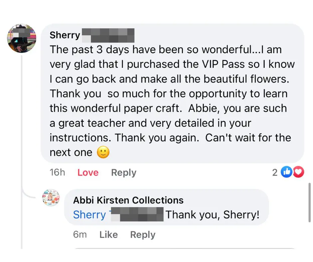Click the blurred censored area next to Sherry's name
This screenshot has height=262, width=313.
point(108,35)
